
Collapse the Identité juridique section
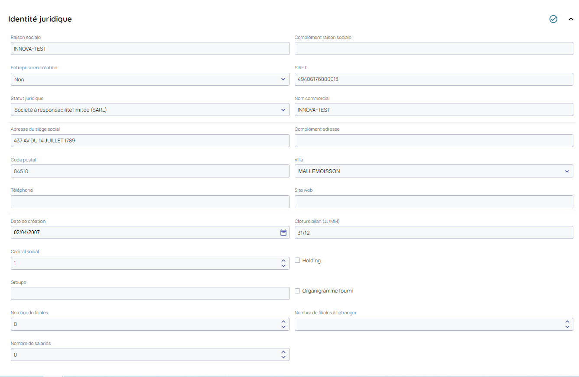[x=571, y=19]
